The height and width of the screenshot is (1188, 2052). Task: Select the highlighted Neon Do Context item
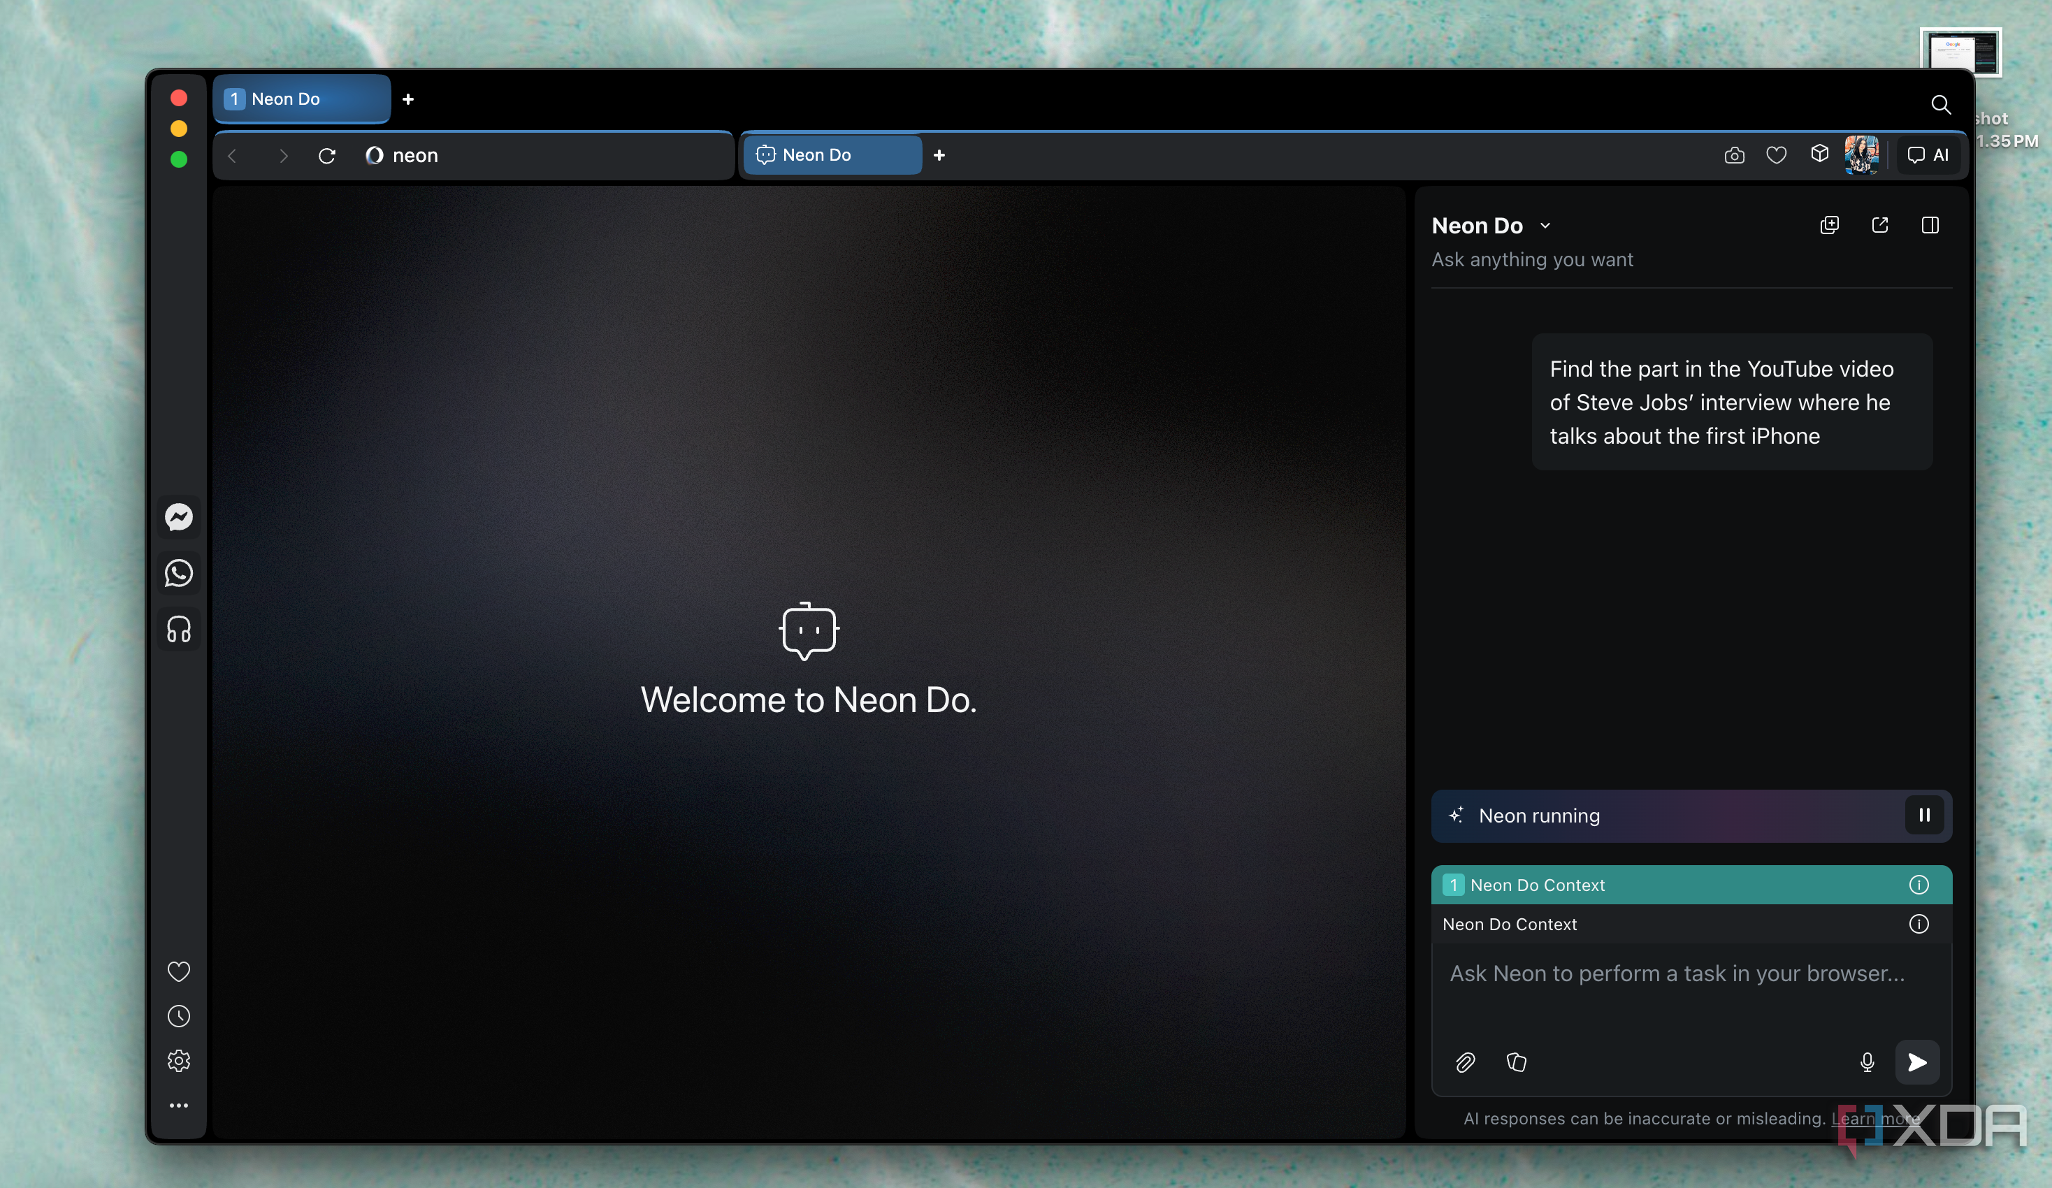1691,884
